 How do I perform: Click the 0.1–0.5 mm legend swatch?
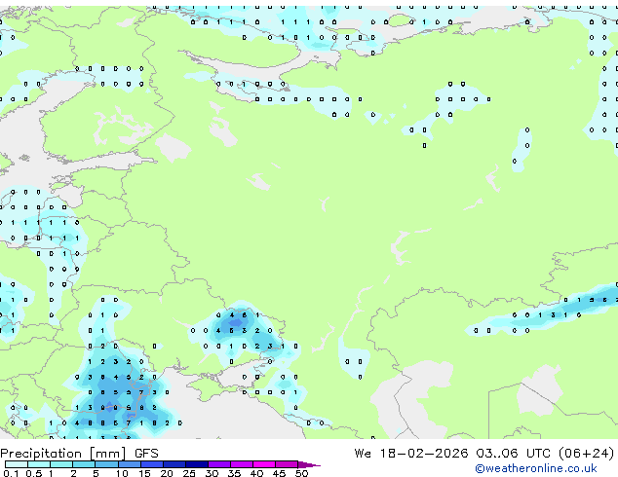pyautogui.click(x=17, y=464)
